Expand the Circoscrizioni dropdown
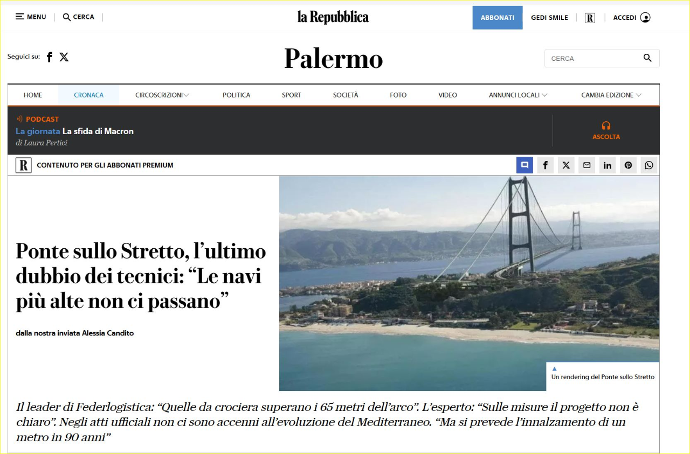Viewport: 690px width, 454px height. tap(162, 95)
